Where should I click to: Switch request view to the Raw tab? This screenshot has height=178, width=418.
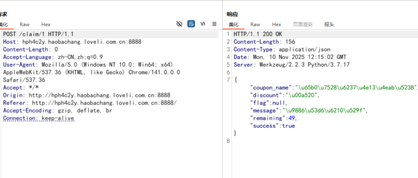24,24
